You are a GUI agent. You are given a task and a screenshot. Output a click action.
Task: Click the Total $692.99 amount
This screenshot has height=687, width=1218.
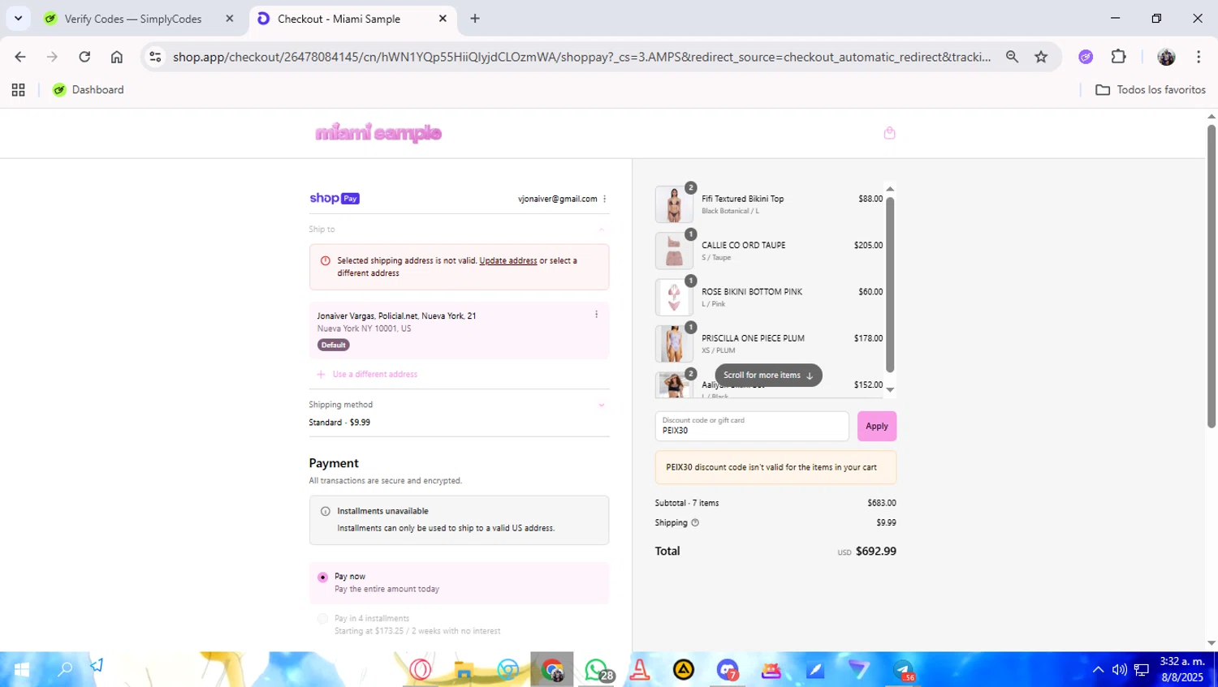876,552
